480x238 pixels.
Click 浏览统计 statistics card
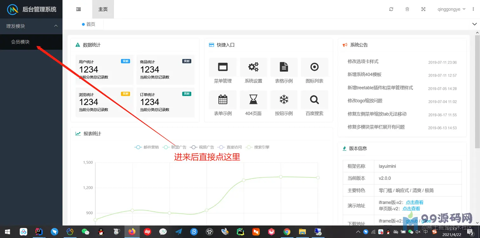pyautogui.click(x=104, y=102)
